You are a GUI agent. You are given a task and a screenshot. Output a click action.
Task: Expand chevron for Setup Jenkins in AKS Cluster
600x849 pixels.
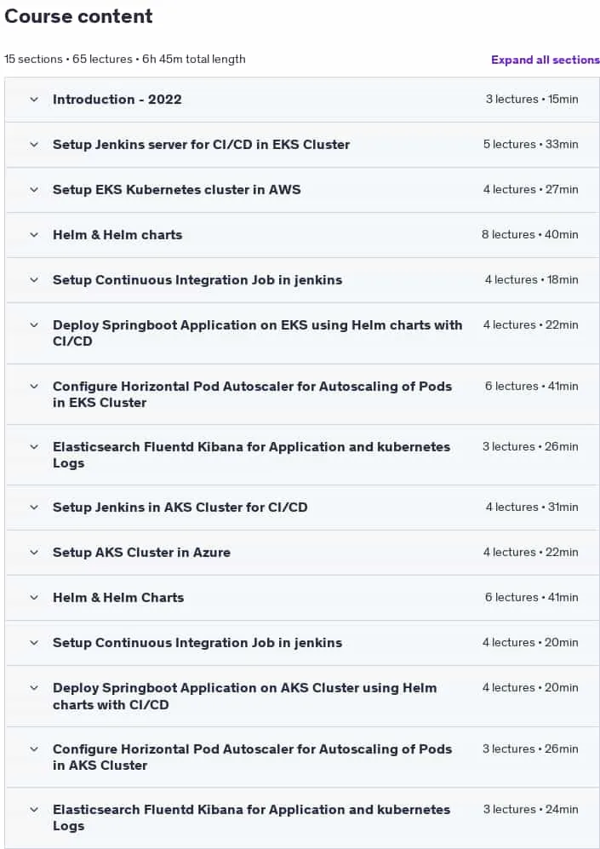(x=34, y=508)
